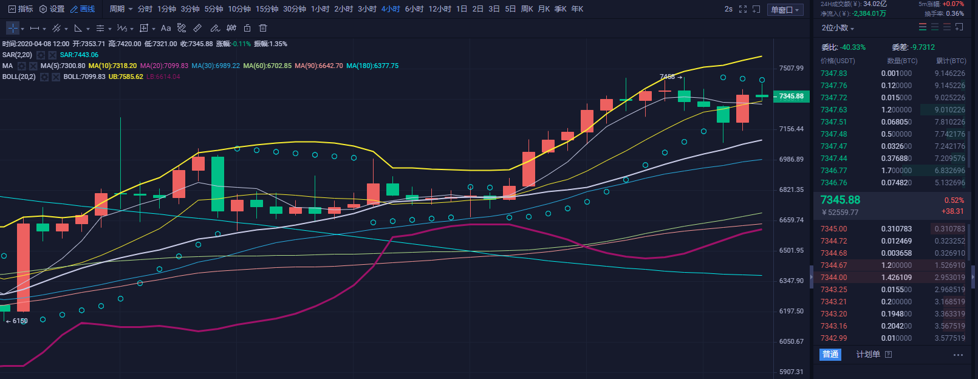This screenshot has height=379, width=978.
Task: Show both bids and asks order book view
Action: point(923,27)
